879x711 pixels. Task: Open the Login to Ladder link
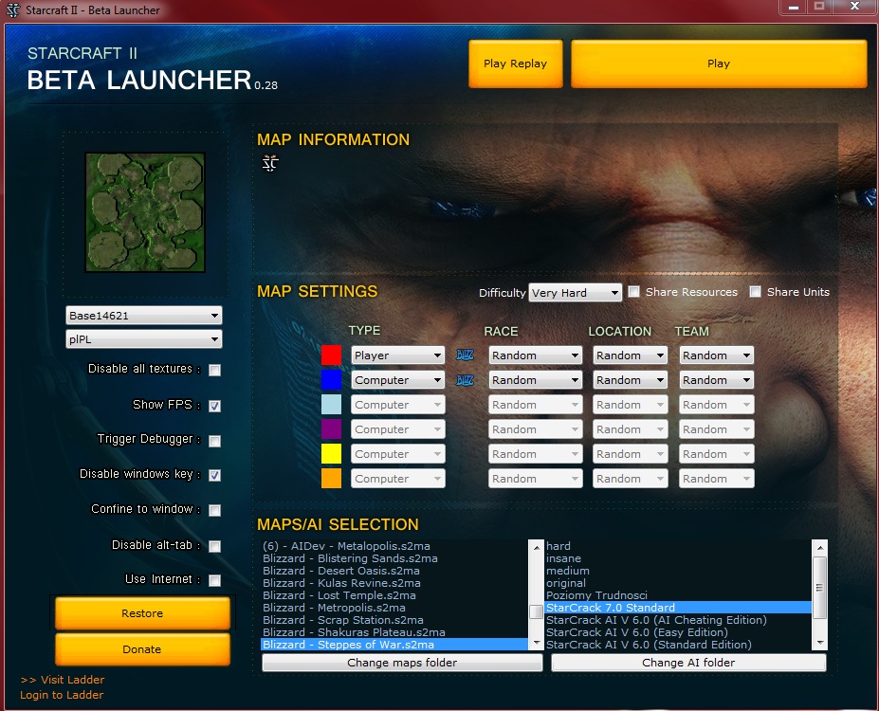pyautogui.click(x=62, y=695)
